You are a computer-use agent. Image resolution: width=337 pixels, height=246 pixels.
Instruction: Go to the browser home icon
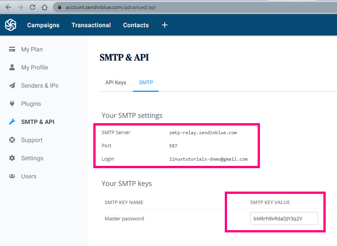(x=45, y=7)
